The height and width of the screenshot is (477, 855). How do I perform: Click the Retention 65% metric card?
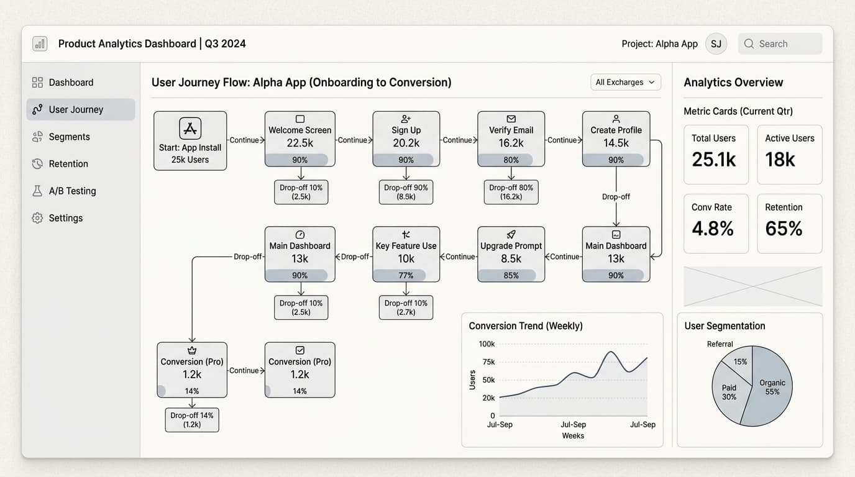click(790, 224)
